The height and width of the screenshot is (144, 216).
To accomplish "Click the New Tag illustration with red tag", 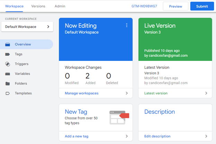I will coord(119,117).
